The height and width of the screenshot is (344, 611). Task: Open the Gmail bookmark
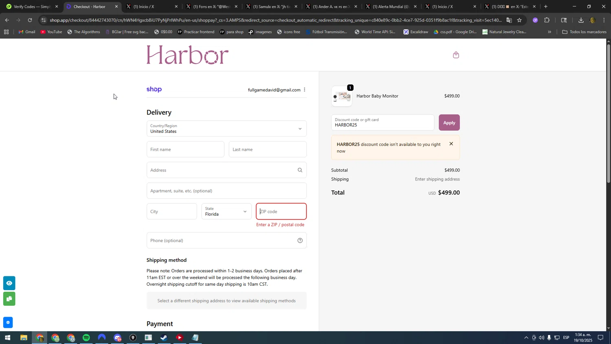point(27,32)
